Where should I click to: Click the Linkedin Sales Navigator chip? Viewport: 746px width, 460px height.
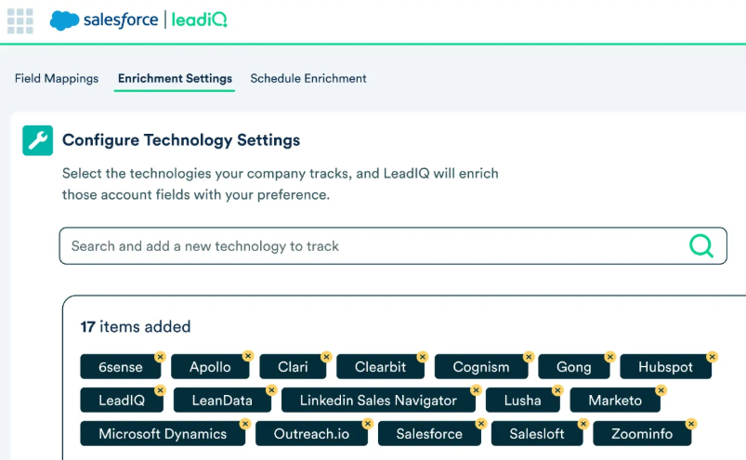point(378,401)
